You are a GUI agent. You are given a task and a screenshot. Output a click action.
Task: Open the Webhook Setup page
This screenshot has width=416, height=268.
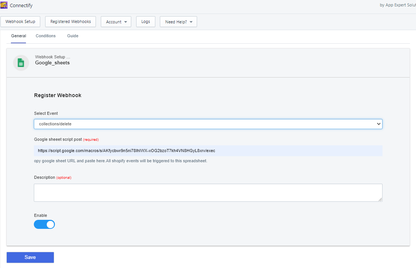pos(20,21)
